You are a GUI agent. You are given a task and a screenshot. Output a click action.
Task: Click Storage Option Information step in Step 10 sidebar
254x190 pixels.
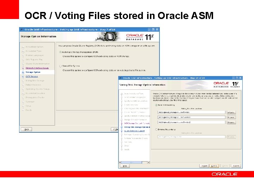click(135, 120)
